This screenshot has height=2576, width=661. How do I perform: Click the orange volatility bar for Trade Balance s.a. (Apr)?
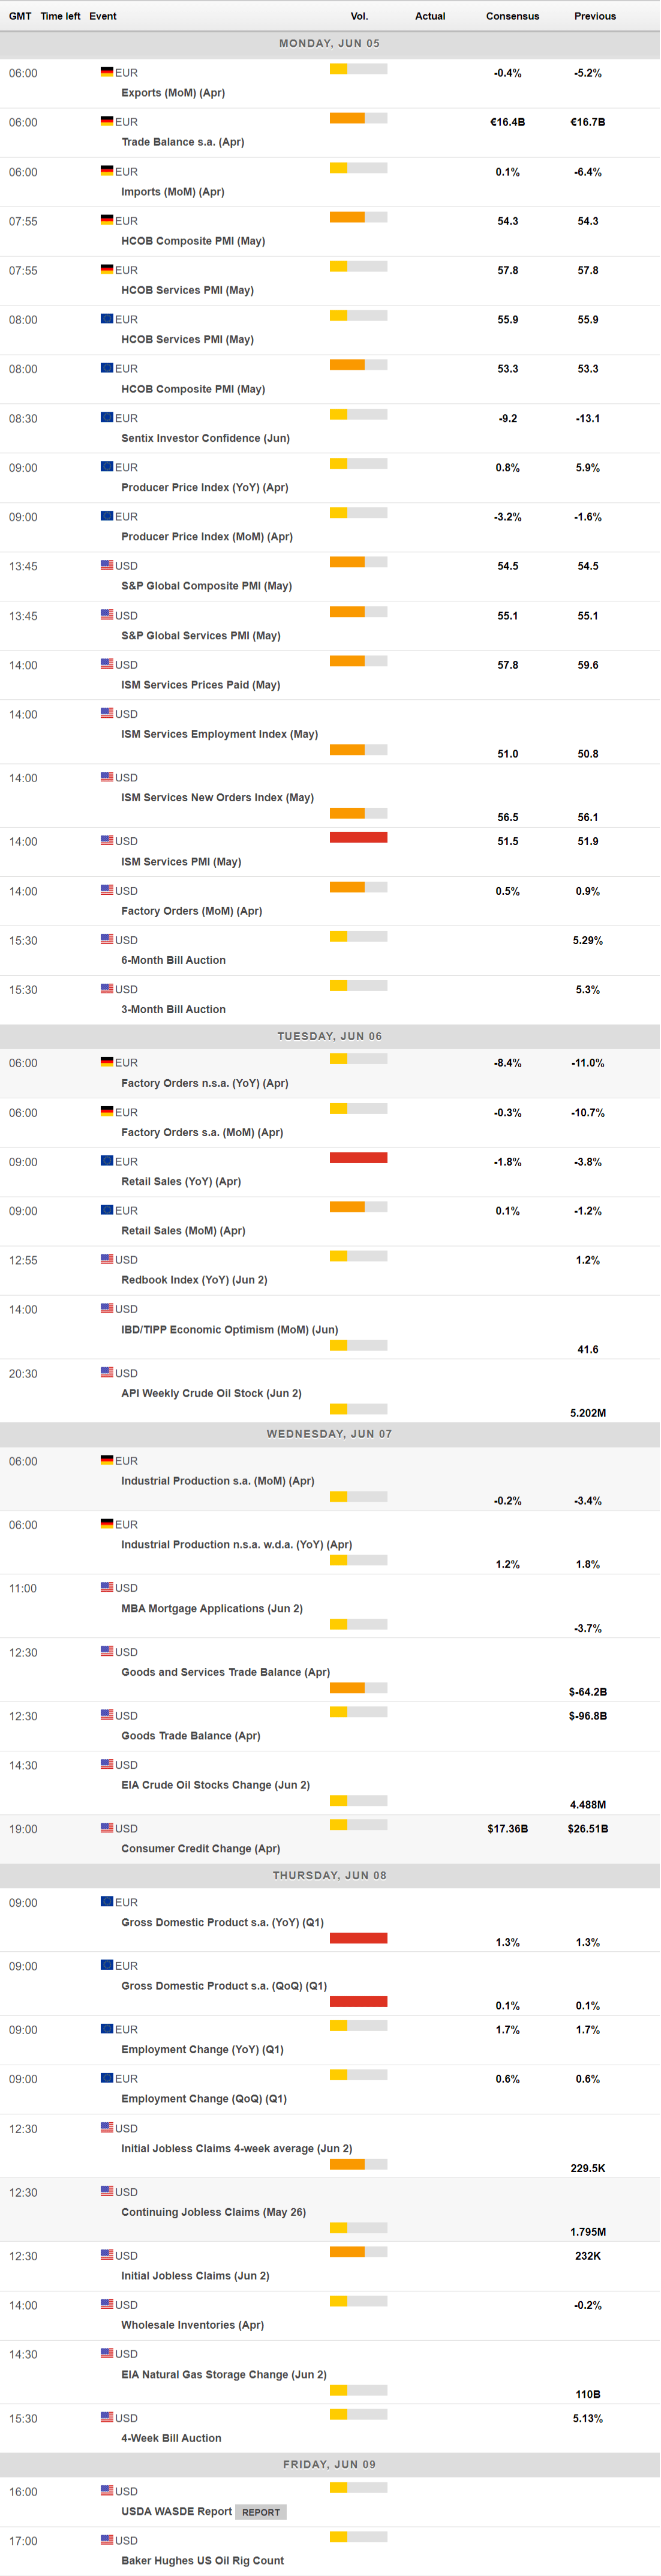(x=347, y=119)
